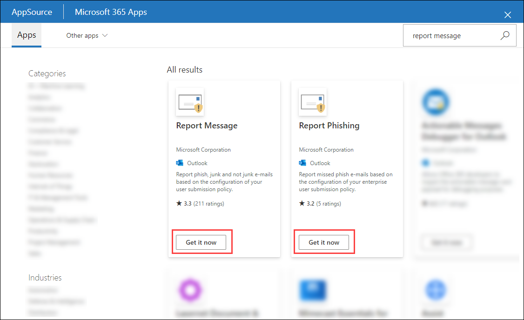Expand the Other apps dropdown
This screenshot has width=524, height=320.
87,35
